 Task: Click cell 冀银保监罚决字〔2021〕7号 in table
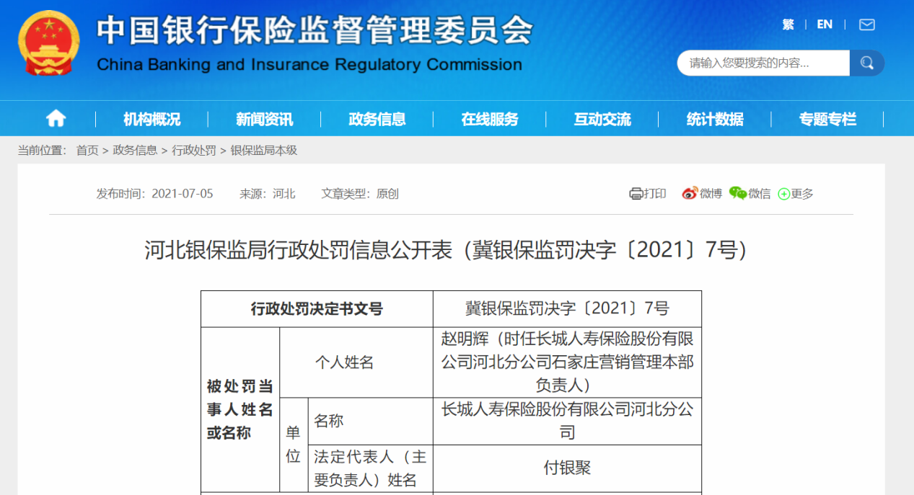point(567,309)
